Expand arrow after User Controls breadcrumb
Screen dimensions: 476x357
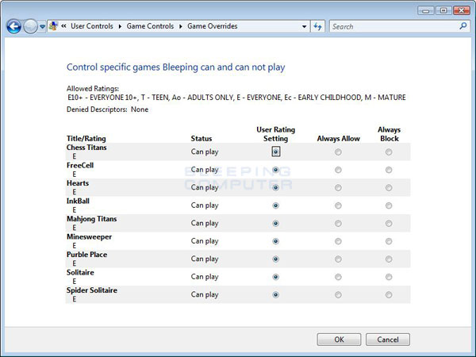pyautogui.click(x=120, y=26)
